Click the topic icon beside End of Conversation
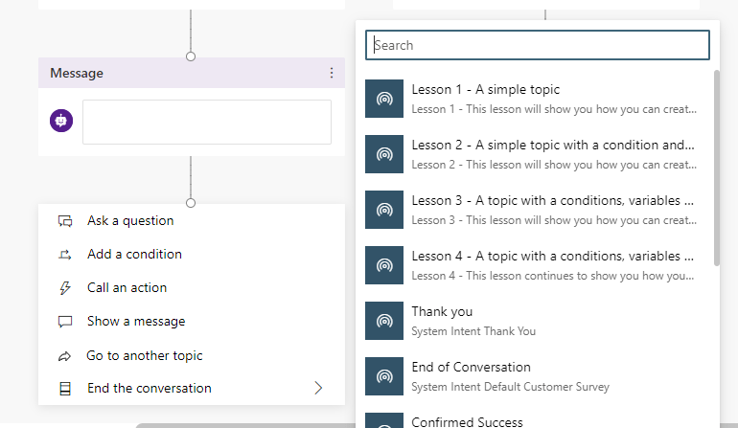738x428 pixels. 384,375
